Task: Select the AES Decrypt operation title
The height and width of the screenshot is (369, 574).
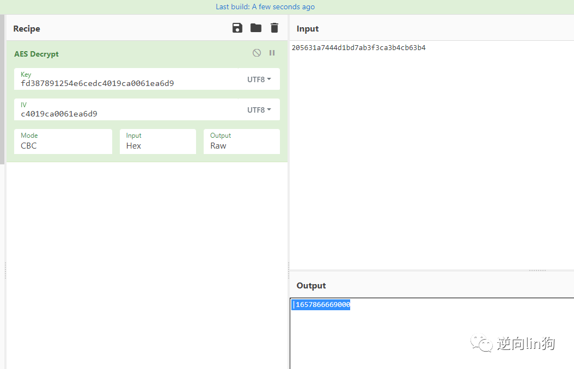Action: (36, 54)
